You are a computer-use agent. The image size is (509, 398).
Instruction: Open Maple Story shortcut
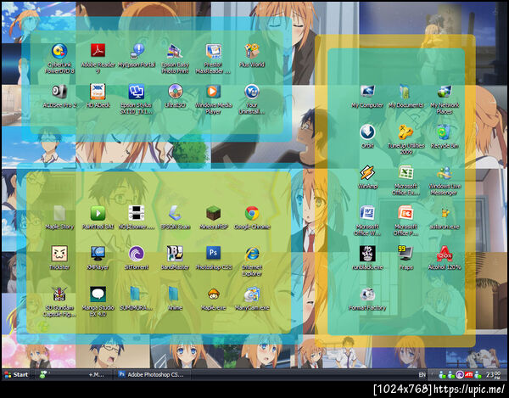[59, 213]
